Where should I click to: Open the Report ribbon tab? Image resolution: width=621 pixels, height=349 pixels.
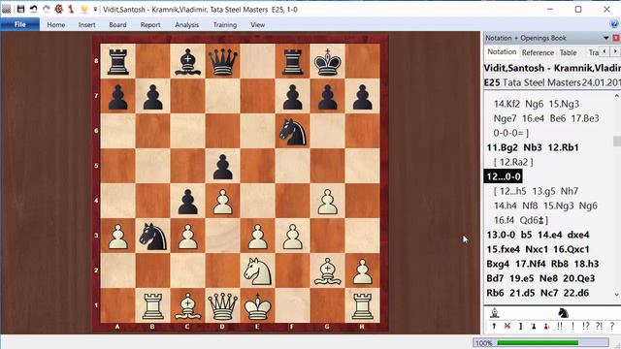(x=150, y=24)
